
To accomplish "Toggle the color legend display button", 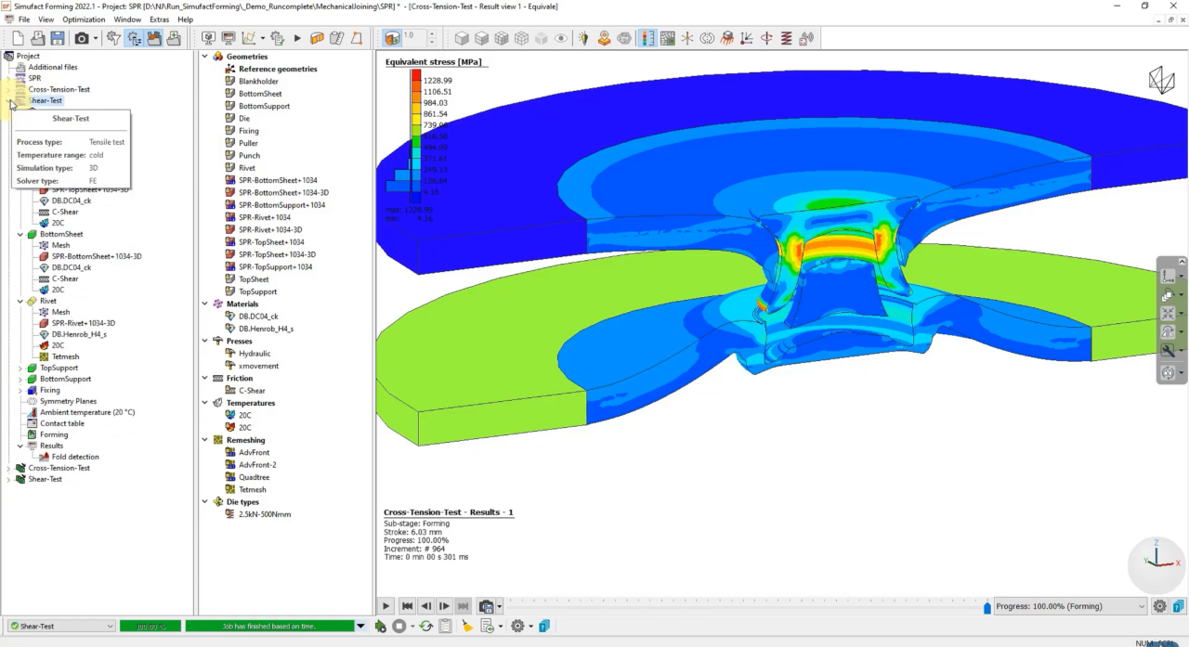I will [647, 38].
